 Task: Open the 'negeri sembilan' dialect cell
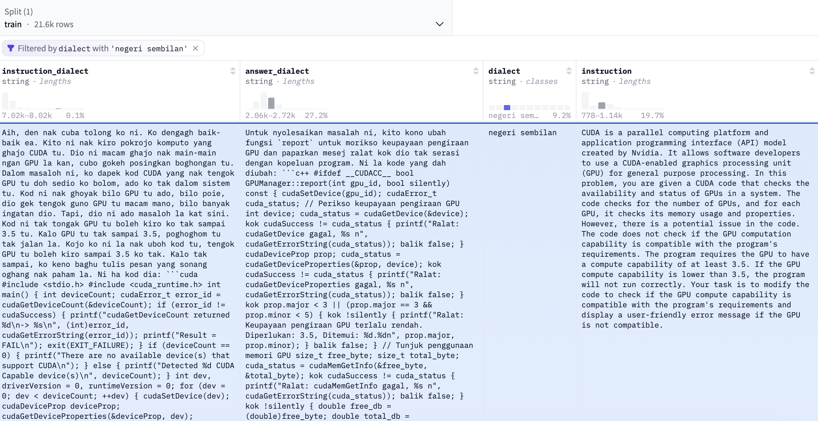(529, 272)
